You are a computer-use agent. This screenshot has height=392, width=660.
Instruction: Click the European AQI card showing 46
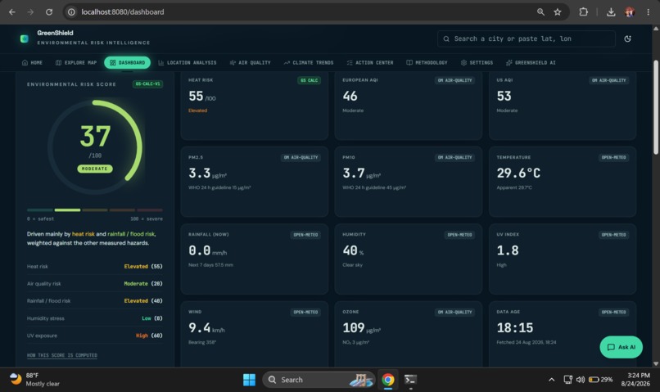pos(409,105)
